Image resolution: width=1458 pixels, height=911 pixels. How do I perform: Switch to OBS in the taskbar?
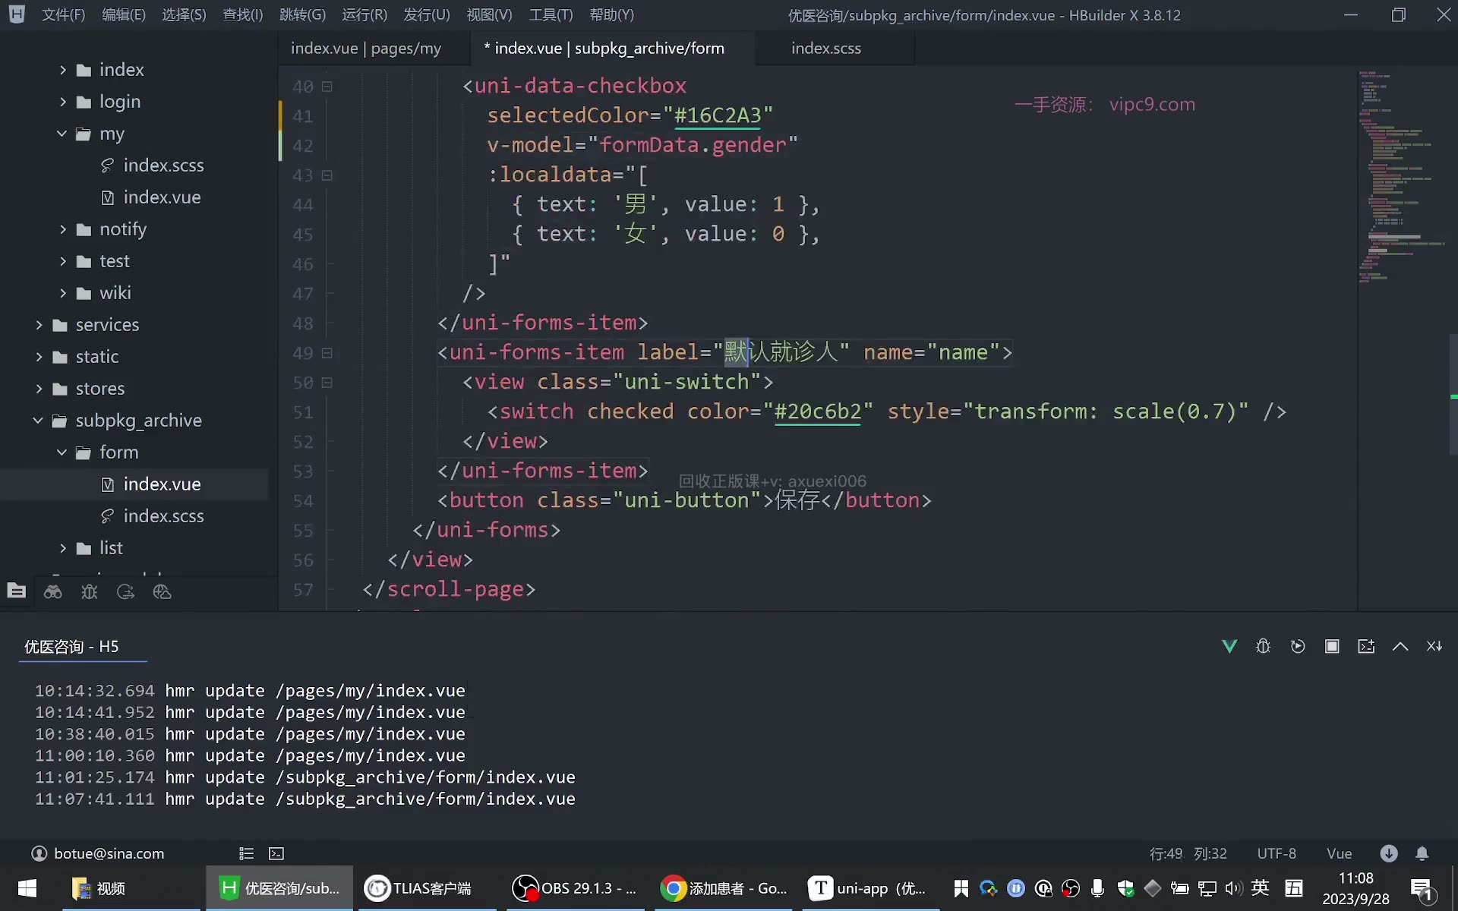point(576,888)
